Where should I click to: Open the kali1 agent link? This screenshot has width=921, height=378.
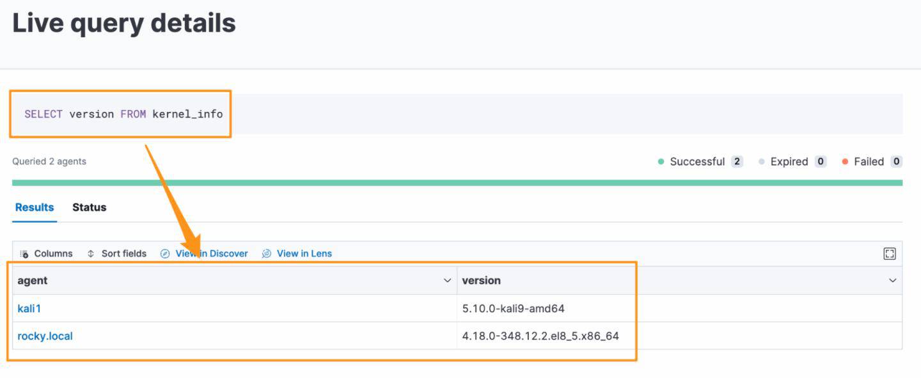click(29, 308)
